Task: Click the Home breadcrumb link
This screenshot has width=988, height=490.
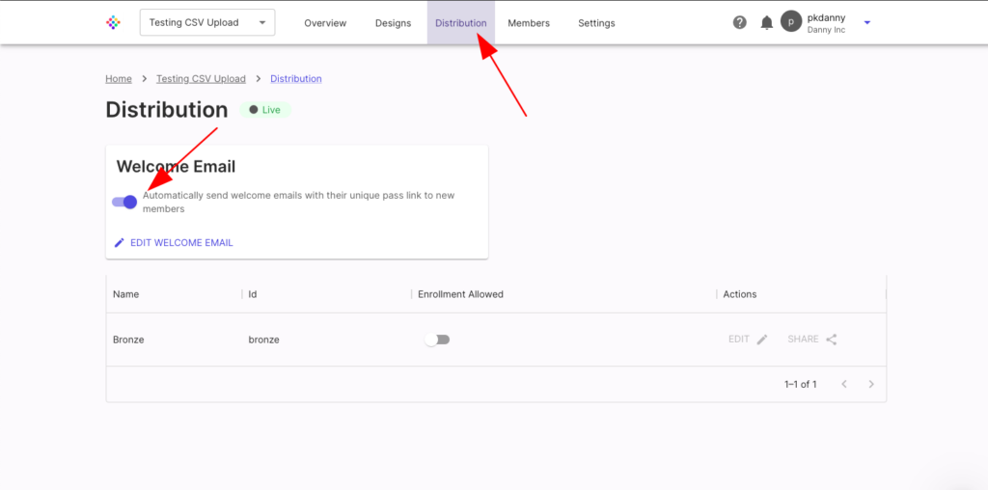Action: (x=119, y=79)
